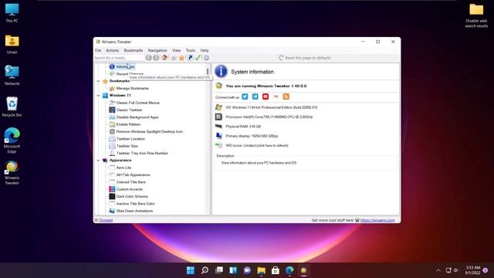Click the tree panel vertical scrollbar thumb

208,72
